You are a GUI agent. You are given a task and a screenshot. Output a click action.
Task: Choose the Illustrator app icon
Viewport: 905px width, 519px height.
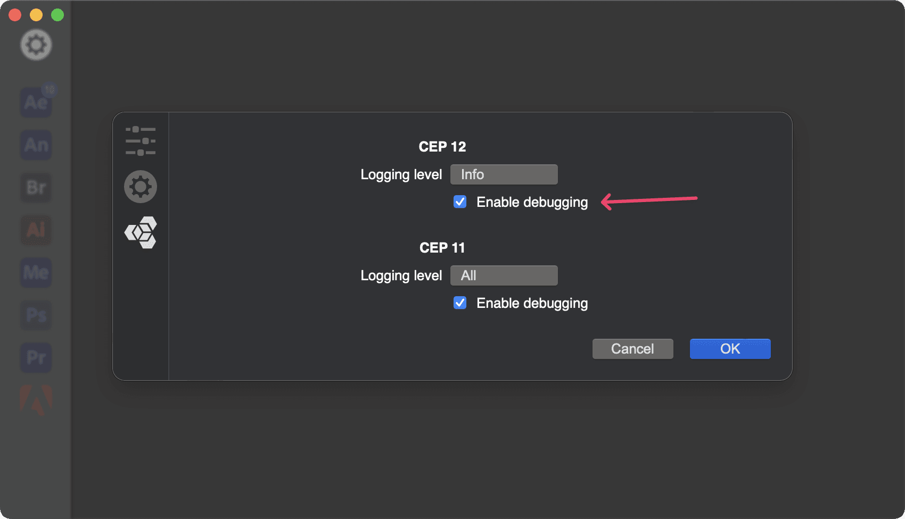[x=36, y=230]
